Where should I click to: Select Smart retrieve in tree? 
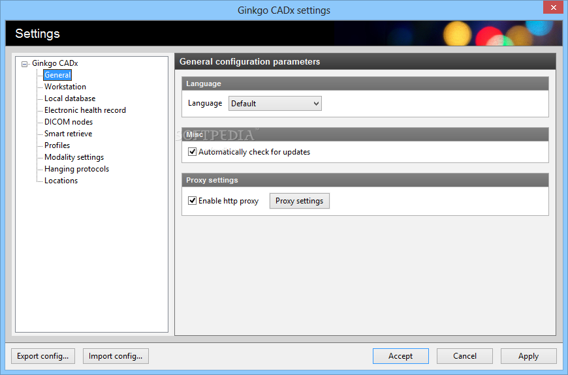pos(68,134)
